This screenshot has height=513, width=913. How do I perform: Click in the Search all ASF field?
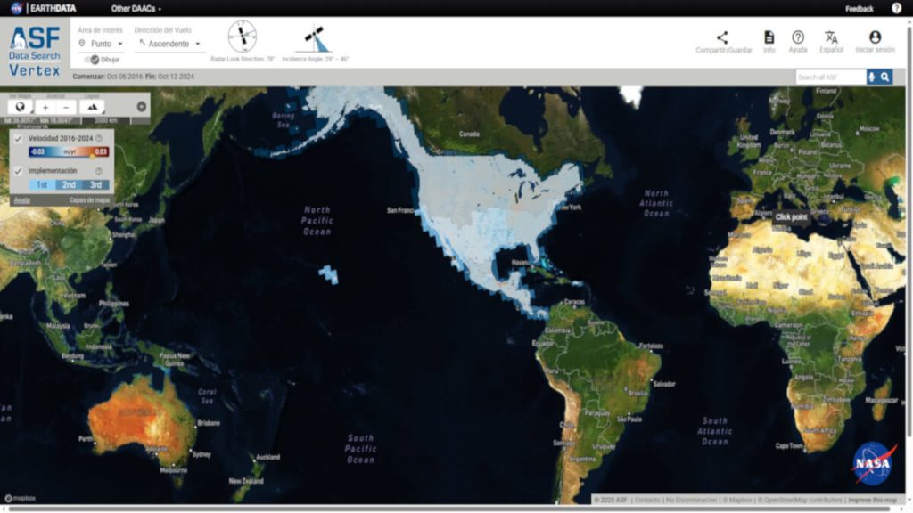tap(829, 77)
